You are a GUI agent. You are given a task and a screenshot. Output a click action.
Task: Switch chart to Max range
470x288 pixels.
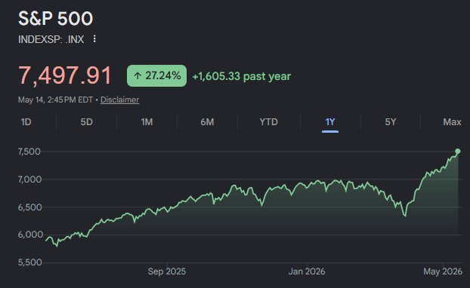(452, 122)
